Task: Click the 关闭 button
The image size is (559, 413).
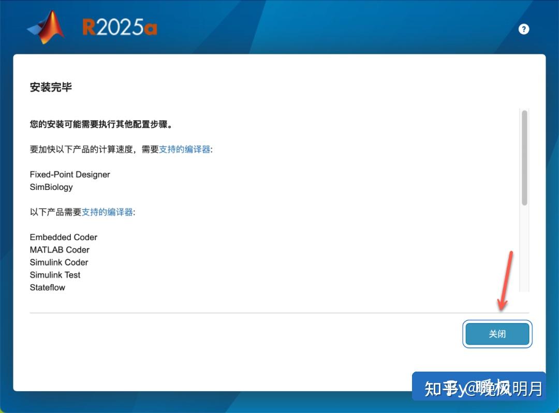Action: pos(497,334)
